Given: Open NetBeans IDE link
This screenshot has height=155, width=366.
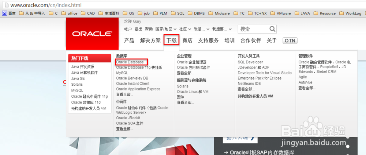Looking at the screenshot, I should [x=249, y=84].
